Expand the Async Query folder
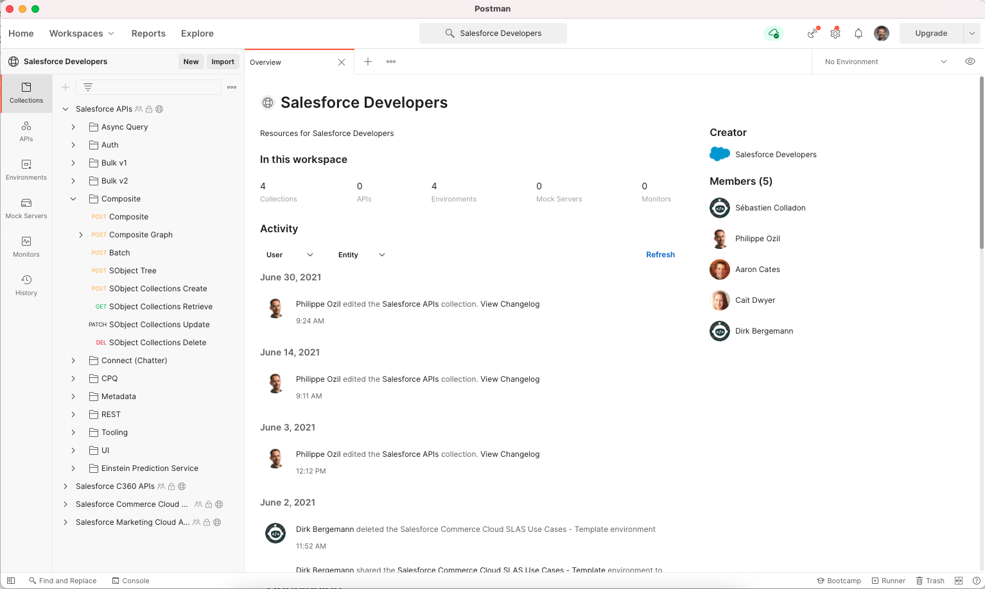This screenshot has height=589, width=985. (73, 127)
